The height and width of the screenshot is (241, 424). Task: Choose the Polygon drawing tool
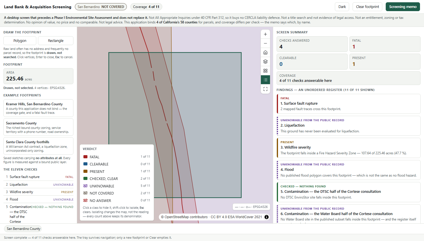20,41
